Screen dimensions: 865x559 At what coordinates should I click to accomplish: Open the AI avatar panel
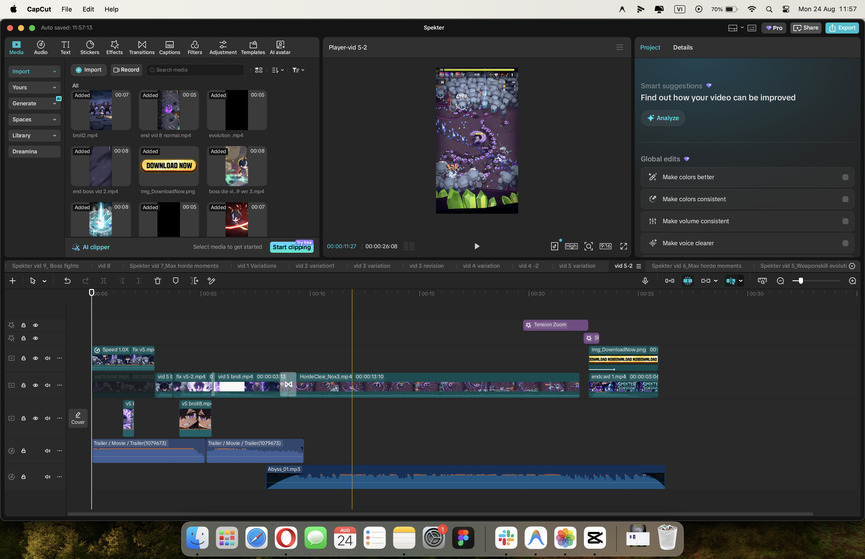tap(280, 48)
